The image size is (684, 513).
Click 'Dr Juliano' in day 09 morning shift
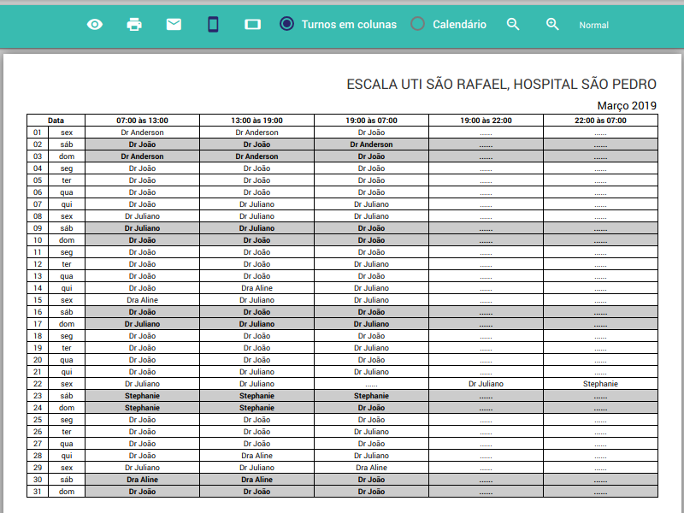pos(142,228)
